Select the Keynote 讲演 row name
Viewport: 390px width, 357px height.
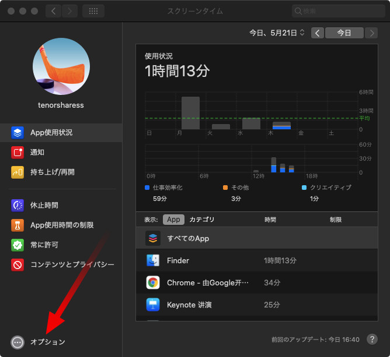coord(189,305)
